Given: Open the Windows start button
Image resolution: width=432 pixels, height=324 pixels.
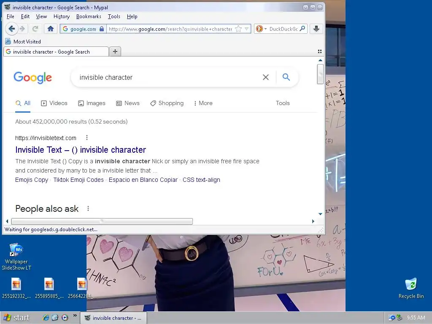Looking at the screenshot, I should 17,318.
